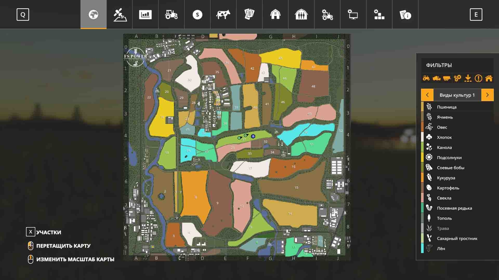Image resolution: width=499 pixels, height=280 pixels.
Task: Open the workers people building tab
Action: [301, 14]
